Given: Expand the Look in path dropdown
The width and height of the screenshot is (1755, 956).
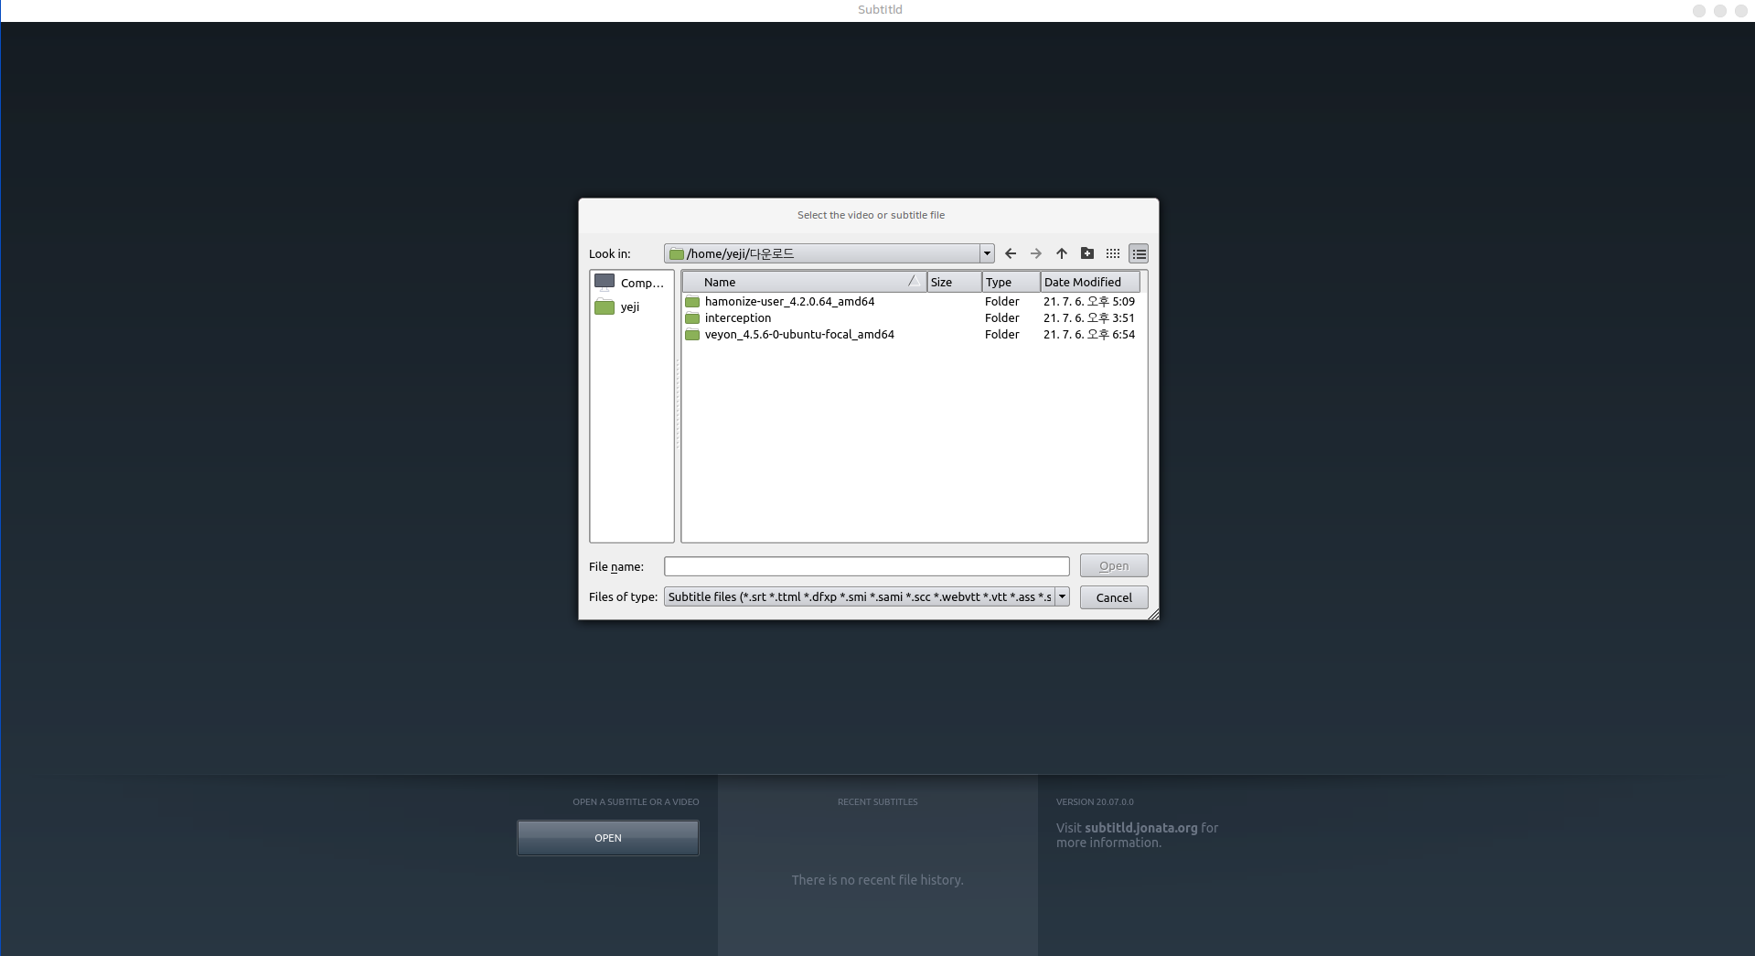Looking at the screenshot, I should click(x=987, y=253).
